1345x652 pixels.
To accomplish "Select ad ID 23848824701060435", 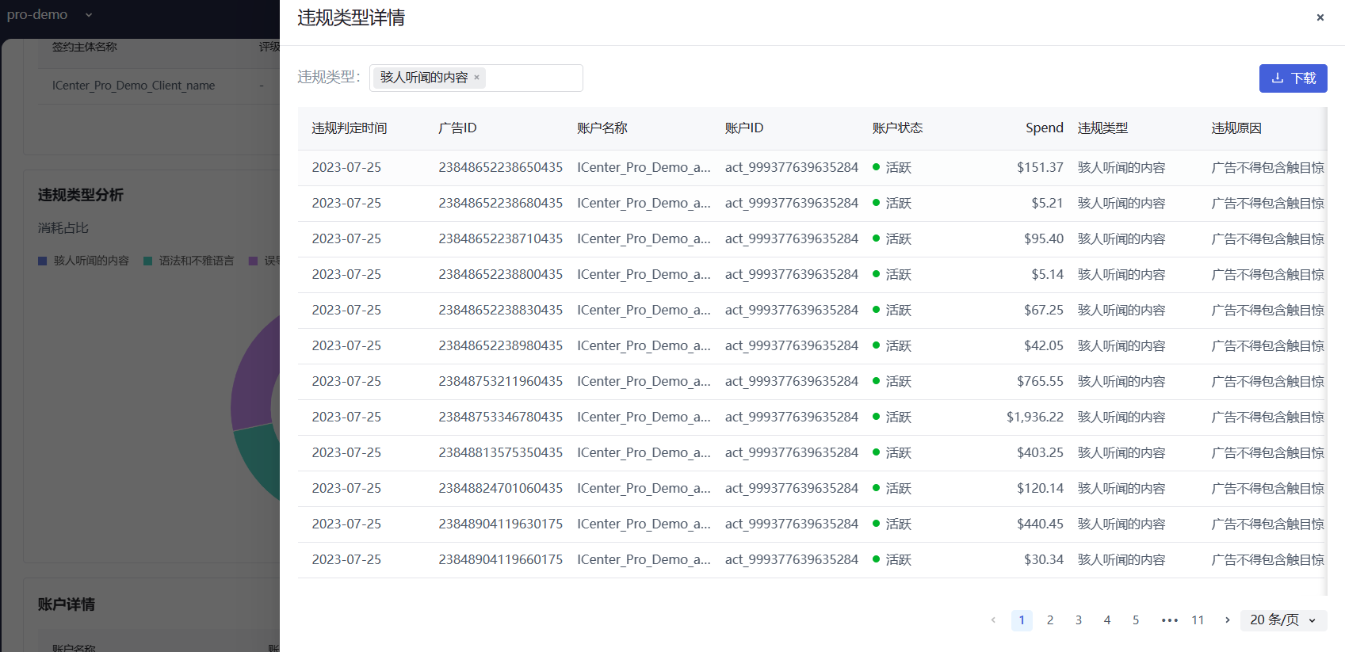I will coord(500,489).
